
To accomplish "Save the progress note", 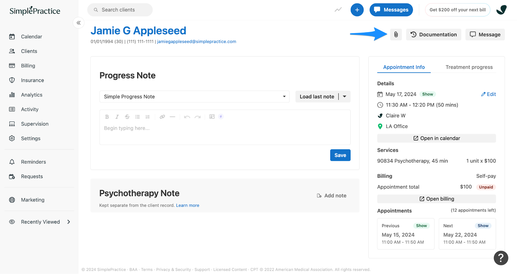I will click(x=340, y=155).
